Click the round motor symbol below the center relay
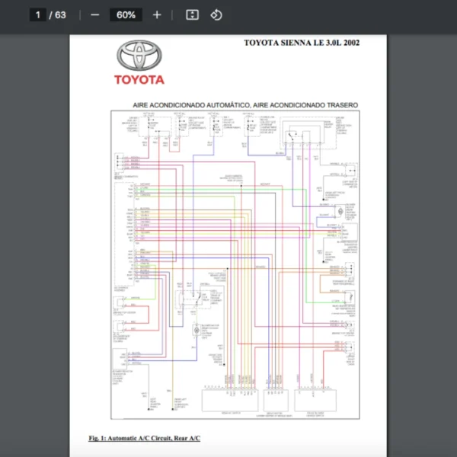The image size is (457, 457). pos(197,331)
